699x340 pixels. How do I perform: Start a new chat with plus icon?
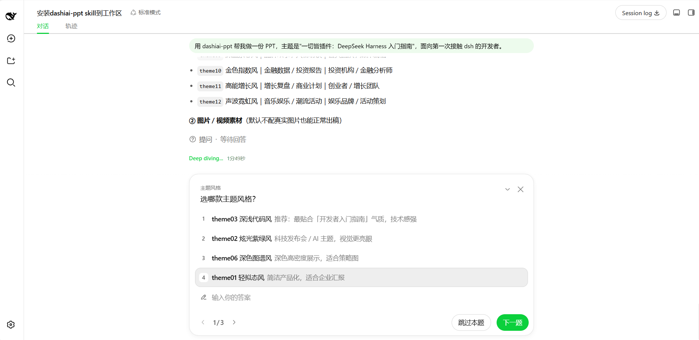tap(11, 38)
